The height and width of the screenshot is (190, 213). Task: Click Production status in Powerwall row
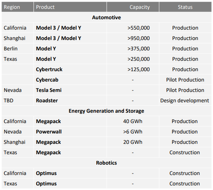click(x=184, y=132)
